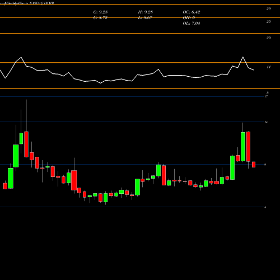
Task: Click the "OL: 7.04" reading
Action: pyautogui.click(x=192, y=24)
